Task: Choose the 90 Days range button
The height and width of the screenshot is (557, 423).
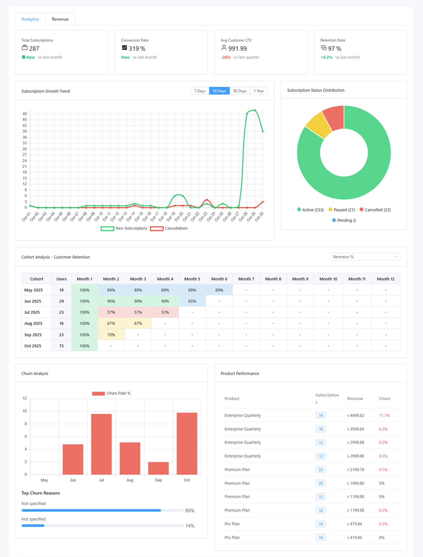Action: tap(240, 91)
